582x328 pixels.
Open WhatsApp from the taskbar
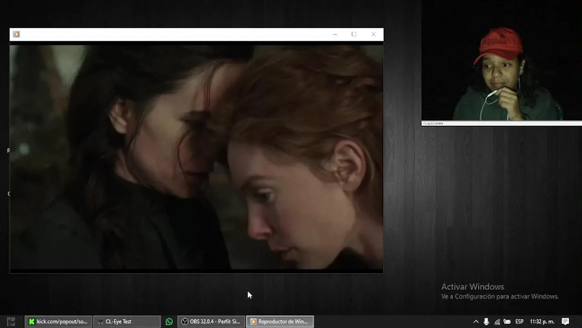169,322
